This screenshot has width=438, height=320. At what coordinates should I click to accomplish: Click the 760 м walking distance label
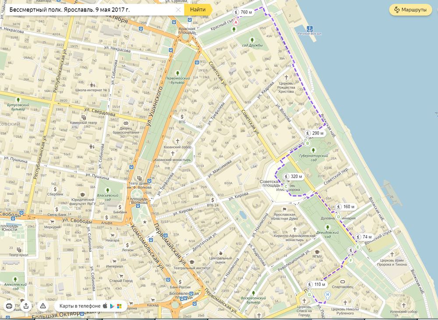point(243,12)
